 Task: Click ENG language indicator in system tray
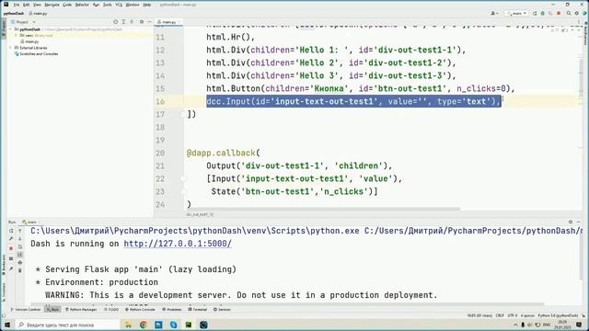click(547, 325)
